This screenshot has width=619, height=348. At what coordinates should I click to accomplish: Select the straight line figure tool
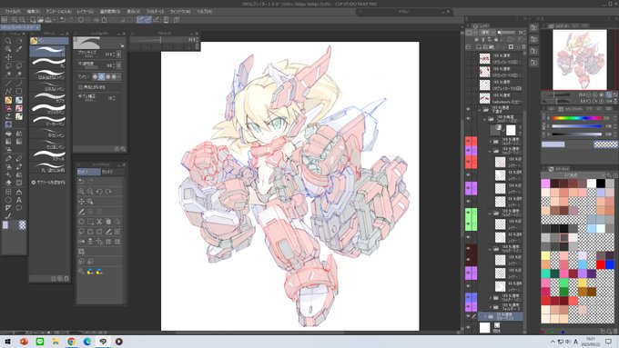point(8,83)
